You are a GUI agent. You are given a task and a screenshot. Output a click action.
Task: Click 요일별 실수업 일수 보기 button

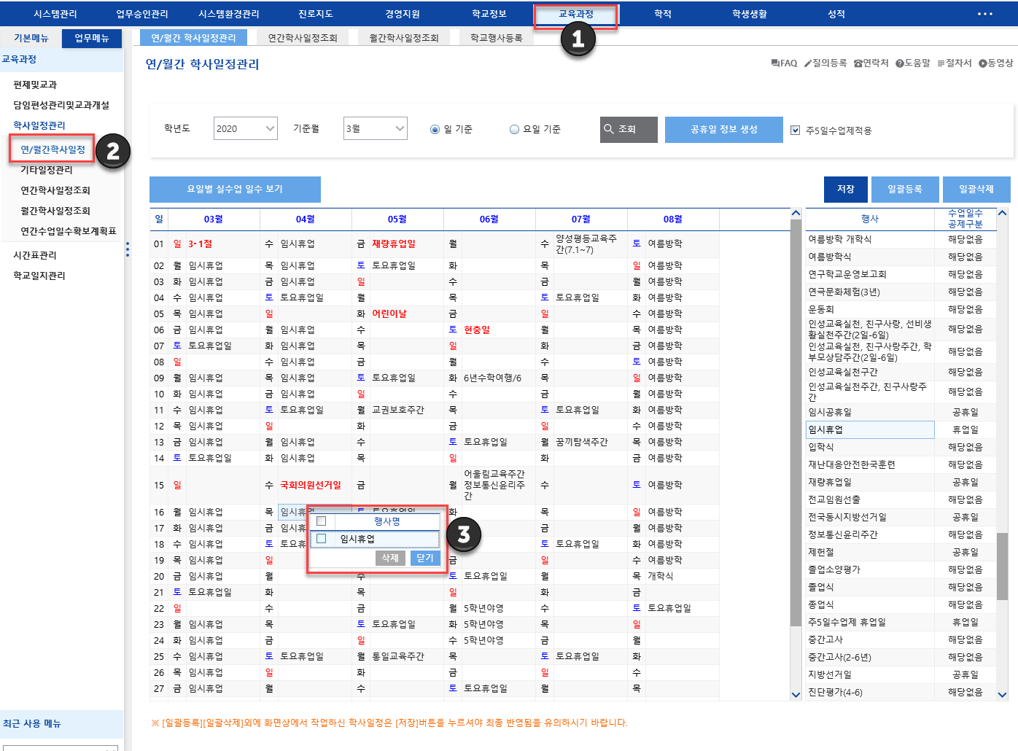235,189
